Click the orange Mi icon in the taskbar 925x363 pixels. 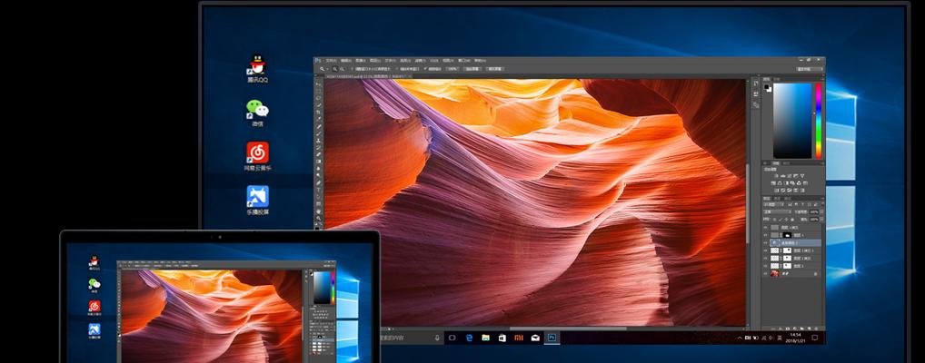(519, 338)
